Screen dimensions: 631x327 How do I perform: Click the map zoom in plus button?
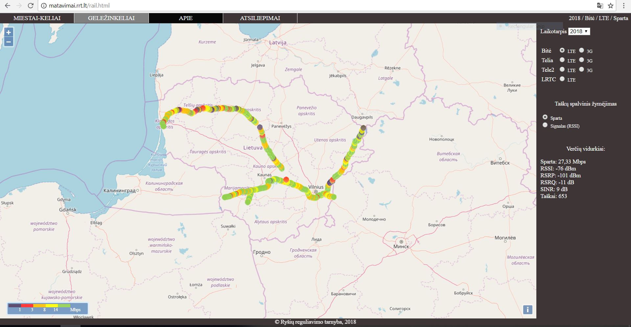[9, 32]
